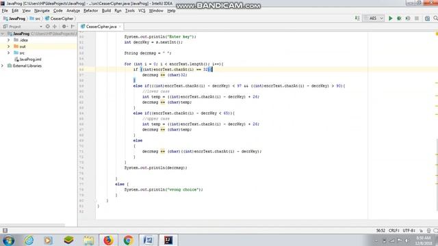Image resolution: width=438 pixels, height=246 pixels.
Task: Open the Run menu
Action: coord(118,11)
